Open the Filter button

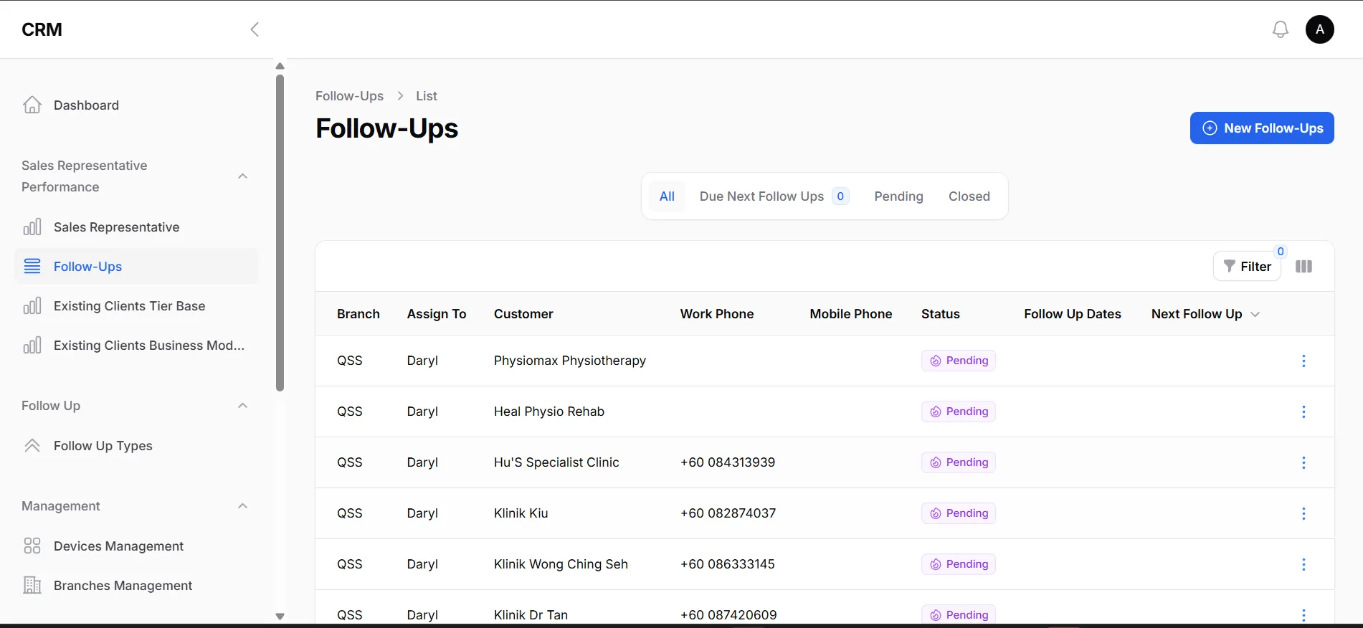[1247, 267]
